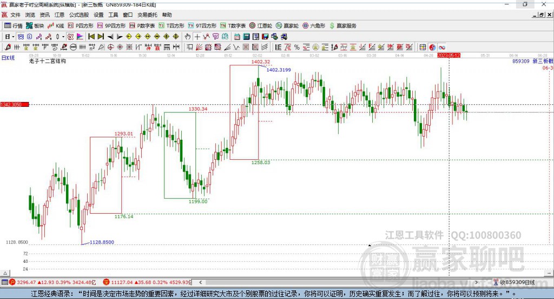Expand the candlestick style dropdown arrow

click(x=63, y=37)
